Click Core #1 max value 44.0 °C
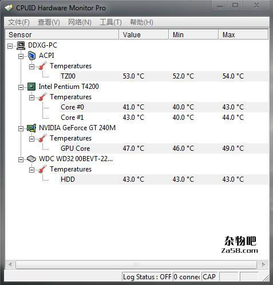The width and height of the screenshot is (273, 285). tap(233, 118)
